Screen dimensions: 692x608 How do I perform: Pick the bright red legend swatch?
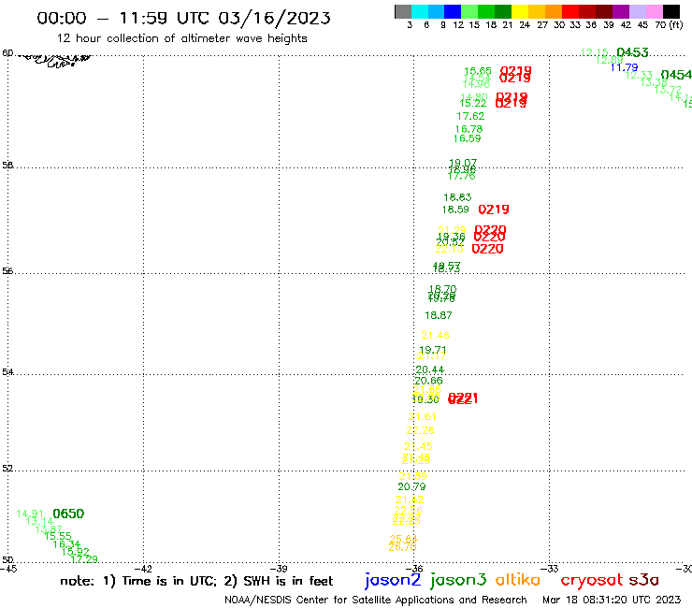[x=570, y=11]
